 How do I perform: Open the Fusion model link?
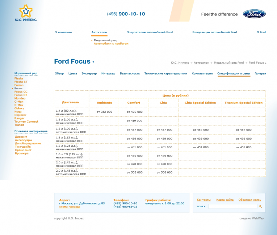click(x=19, y=85)
